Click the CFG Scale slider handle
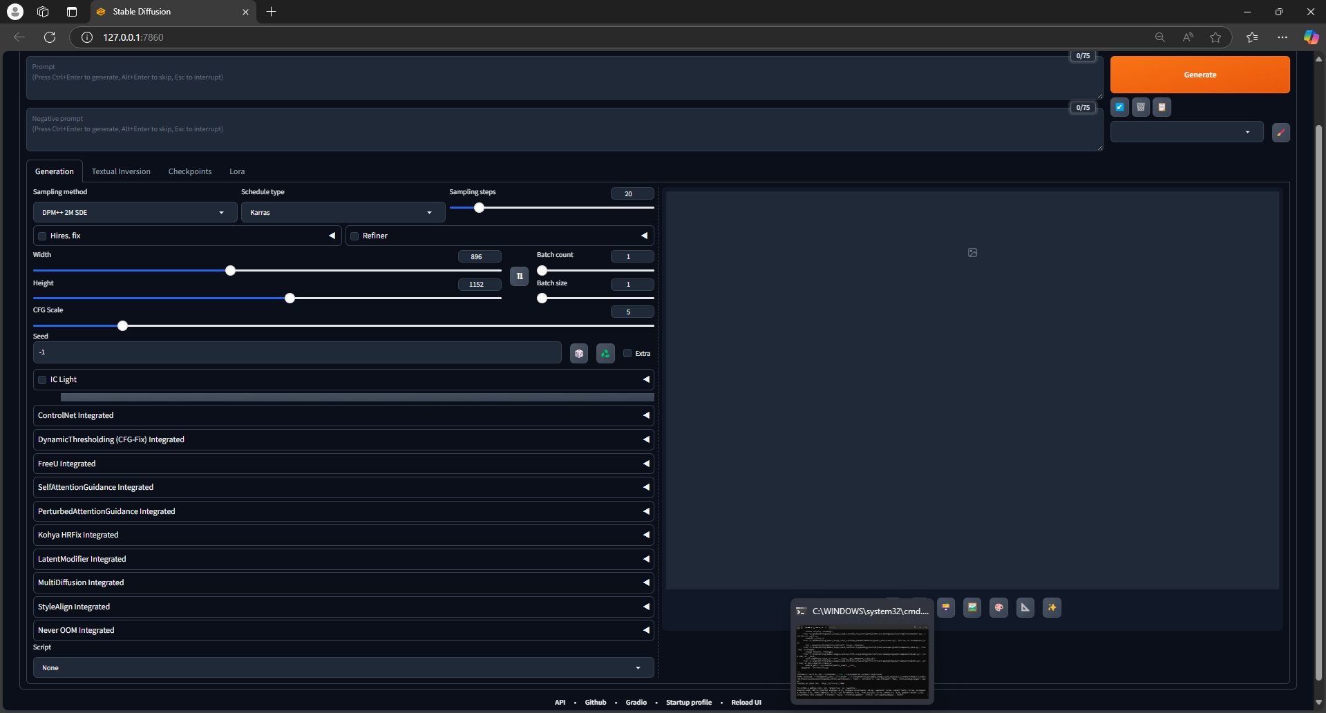The height and width of the screenshot is (713, 1326). coord(122,326)
